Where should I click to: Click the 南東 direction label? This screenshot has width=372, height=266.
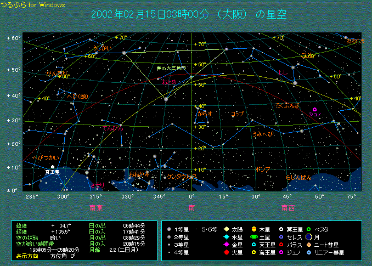point(96,207)
